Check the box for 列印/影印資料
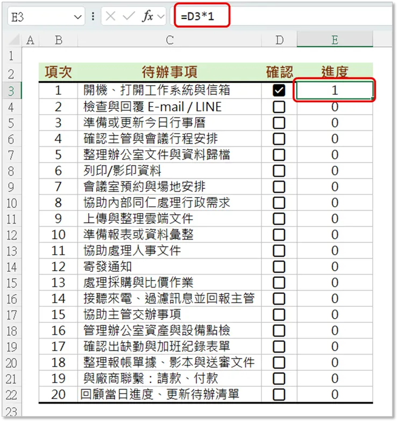398x422 pixels. tap(279, 171)
